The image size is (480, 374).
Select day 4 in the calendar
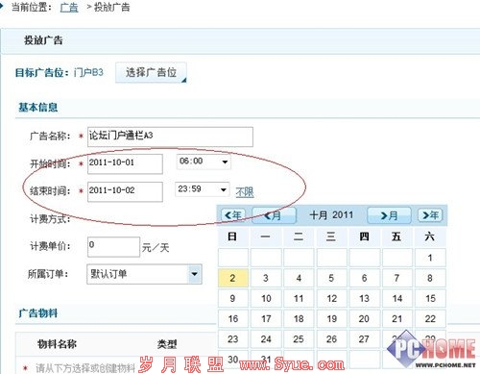point(299,278)
